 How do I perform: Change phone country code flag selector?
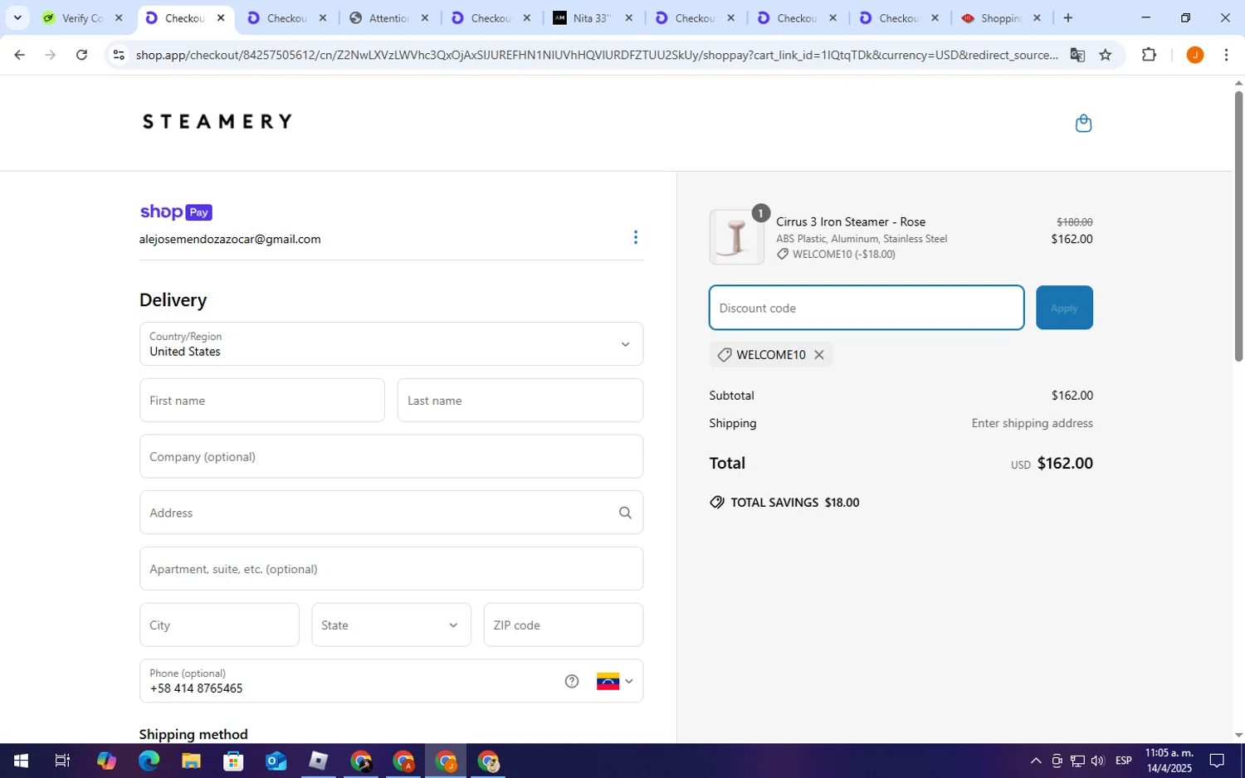tap(615, 681)
